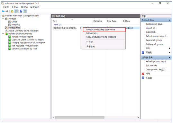Collapse the Product Keys actions section
Screen dimensions: 173x123
(x=169, y=20)
